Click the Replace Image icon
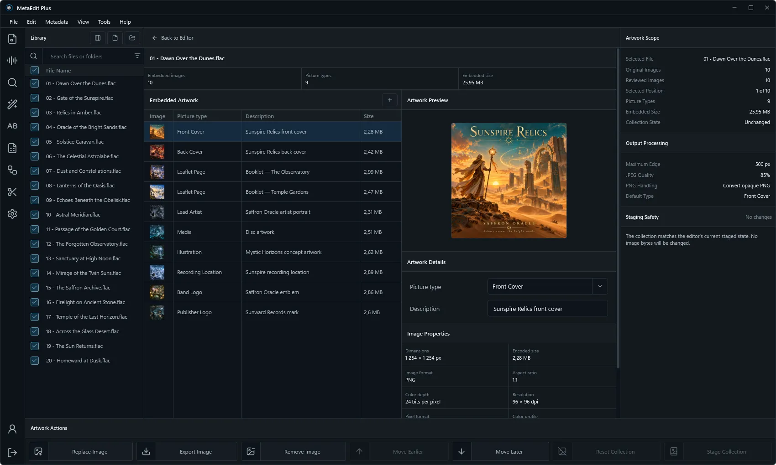Viewport: 776px width, 465px height. [x=38, y=451]
